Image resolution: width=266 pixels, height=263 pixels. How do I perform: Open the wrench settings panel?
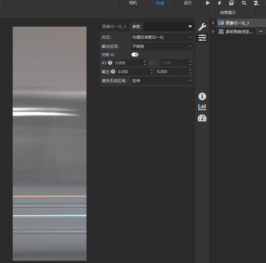[x=202, y=27]
